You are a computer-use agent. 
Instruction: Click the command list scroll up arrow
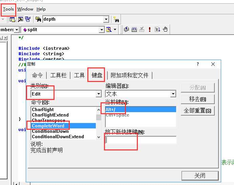point(99,110)
